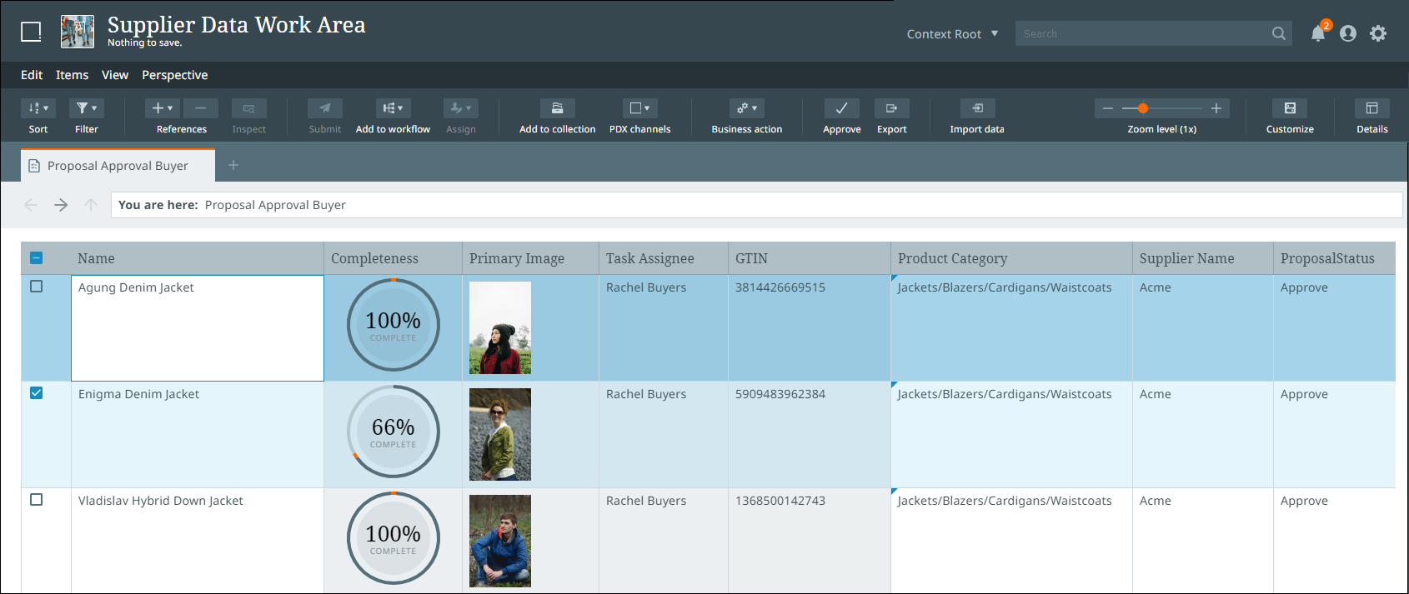Expand the Business action dropdown
Screen dimensions: 1409x594
pos(747,108)
